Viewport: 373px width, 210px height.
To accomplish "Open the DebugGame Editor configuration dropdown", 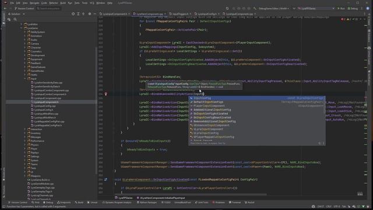I will pyautogui.click(x=274, y=8).
